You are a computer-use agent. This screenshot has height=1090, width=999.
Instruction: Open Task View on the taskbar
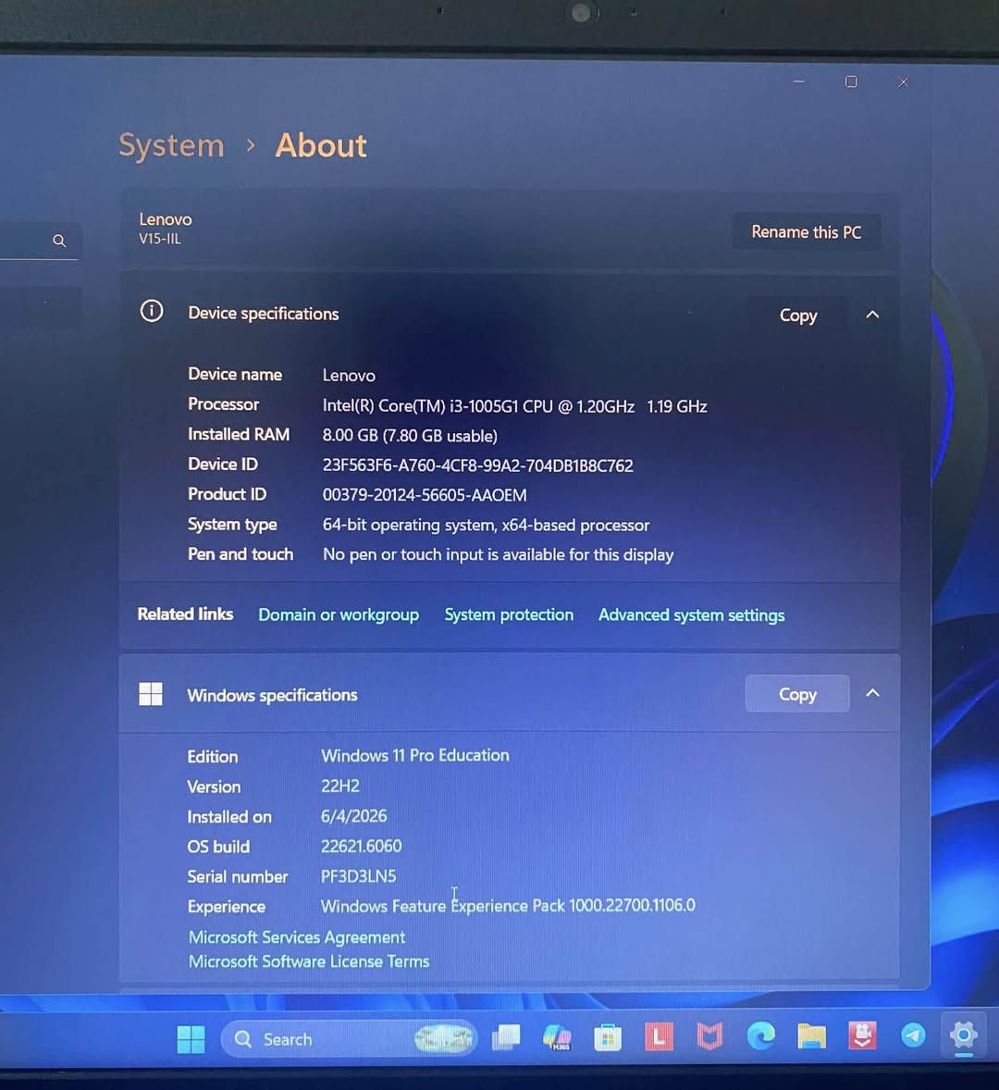[506, 1038]
